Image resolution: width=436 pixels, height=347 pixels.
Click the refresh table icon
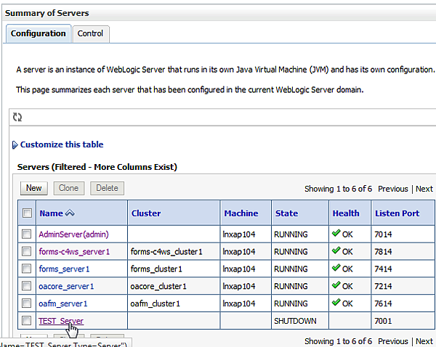[x=17, y=117]
